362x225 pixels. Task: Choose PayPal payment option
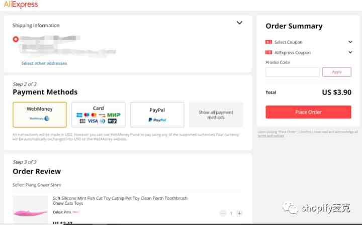pos(157,115)
